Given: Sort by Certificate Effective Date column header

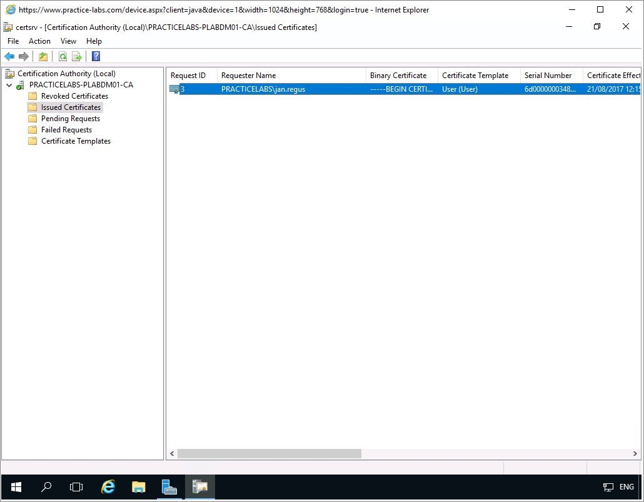Looking at the screenshot, I should [x=612, y=76].
